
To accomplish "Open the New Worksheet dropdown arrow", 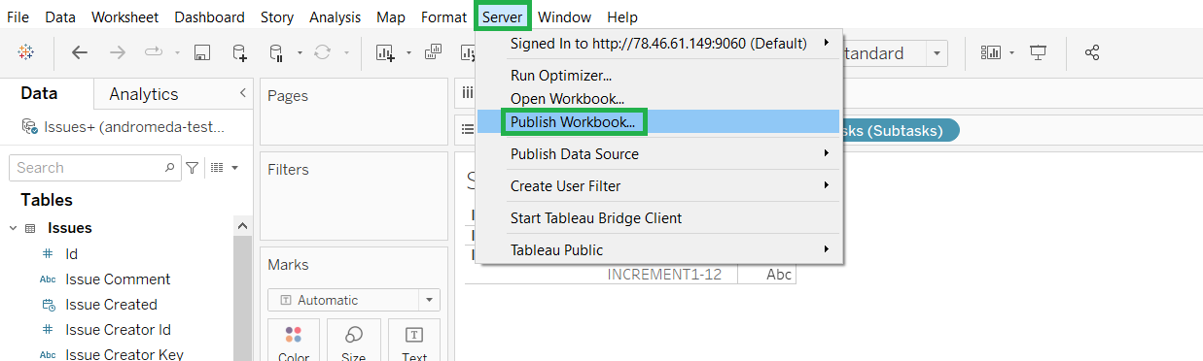I will click(408, 53).
